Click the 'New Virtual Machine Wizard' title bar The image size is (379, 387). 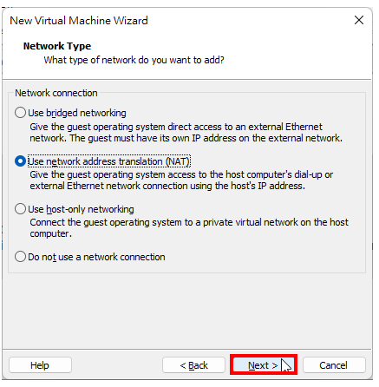click(79, 21)
